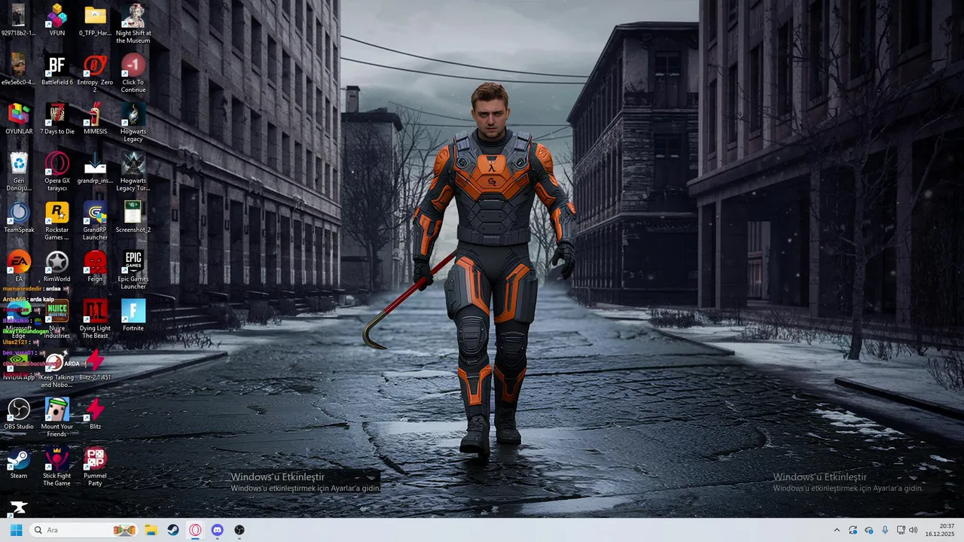
Task: Open Mount Your Friends game shortcut
Action: point(56,418)
